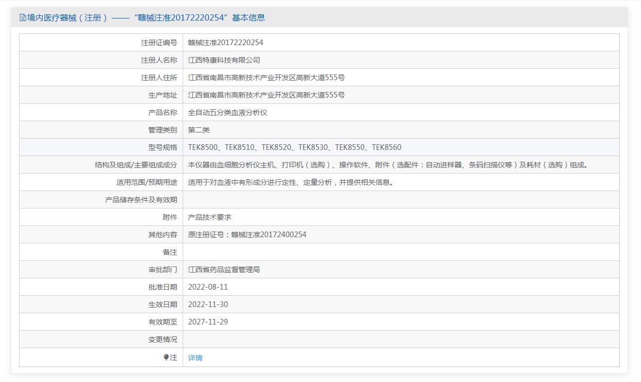Click registrant name 江西特康科技有限公司
This screenshot has height=382, width=641.
(x=224, y=60)
